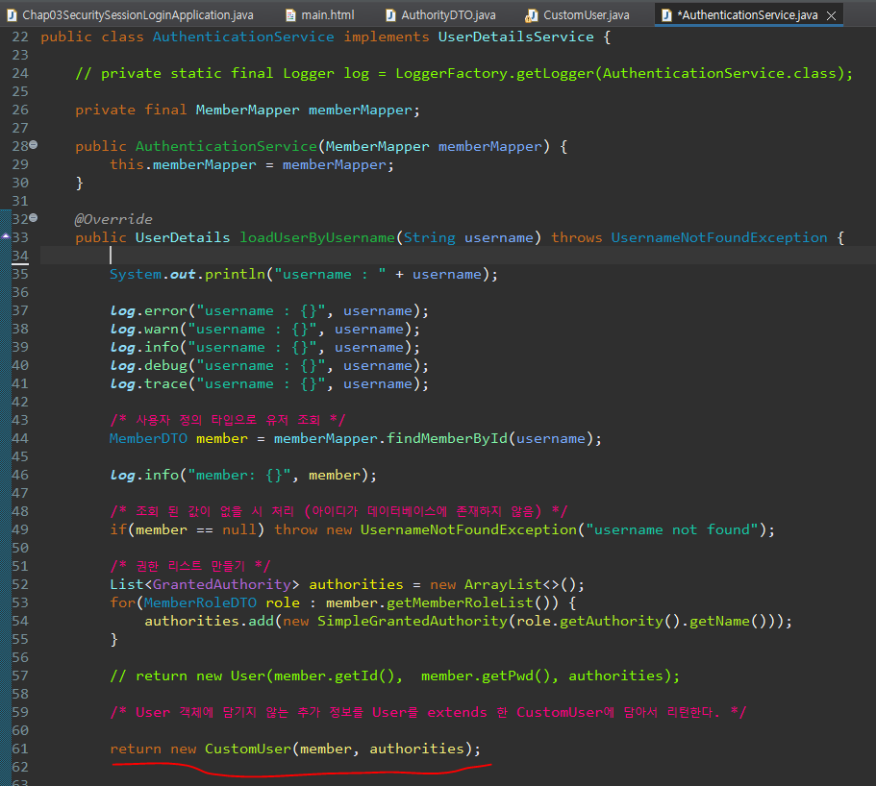The image size is (876, 786).
Task: Click the HTML file icon on main.html tab
Action: coord(290,15)
